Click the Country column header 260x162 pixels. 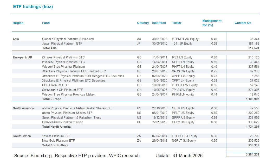point(143,23)
